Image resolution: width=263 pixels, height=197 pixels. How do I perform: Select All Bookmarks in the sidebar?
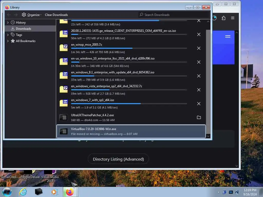tap(25, 41)
